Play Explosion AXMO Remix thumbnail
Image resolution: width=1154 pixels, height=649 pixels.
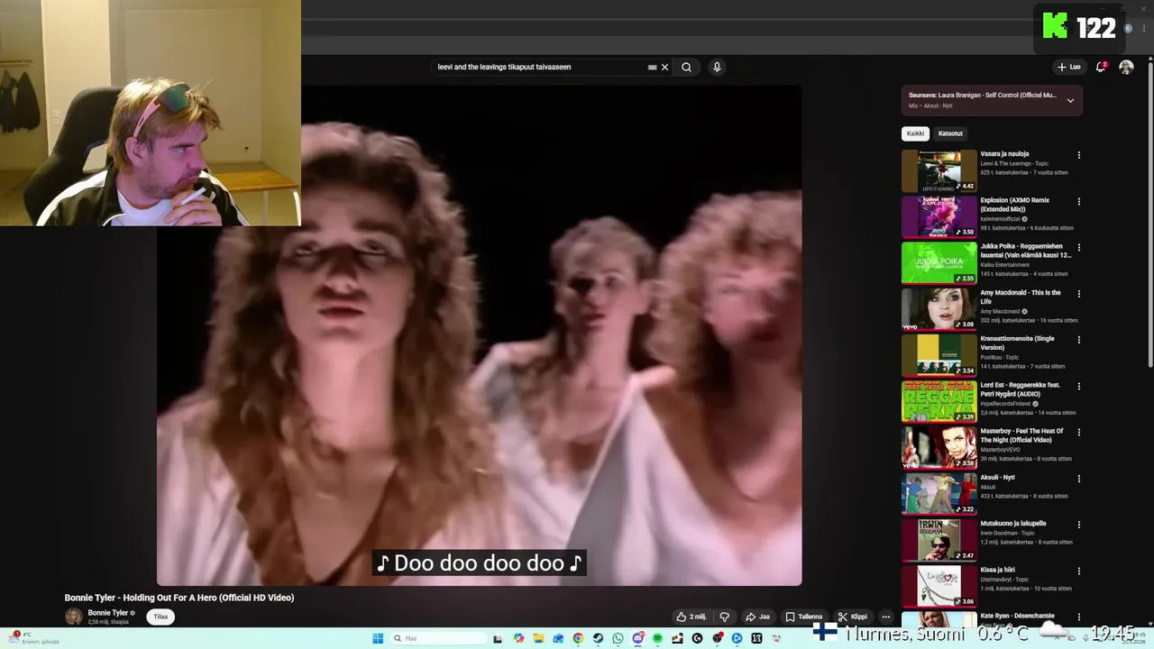pyautogui.click(x=939, y=216)
